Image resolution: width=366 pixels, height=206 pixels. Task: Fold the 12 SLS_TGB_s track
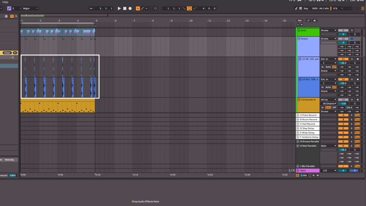(x=300, y=79)
